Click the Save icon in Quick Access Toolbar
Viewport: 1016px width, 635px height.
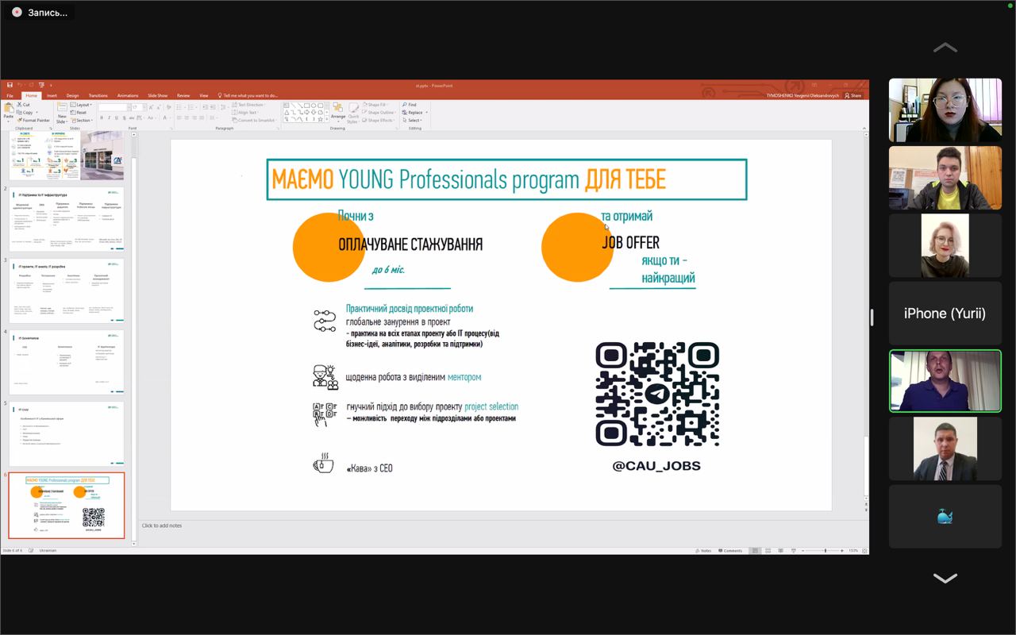pos(10,85)
